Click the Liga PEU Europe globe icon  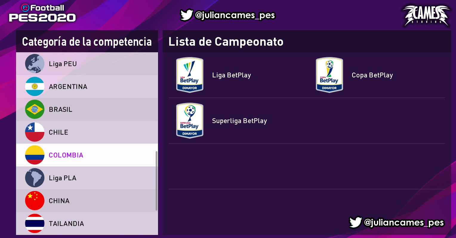pyautogui.click(x=35, y=64)
